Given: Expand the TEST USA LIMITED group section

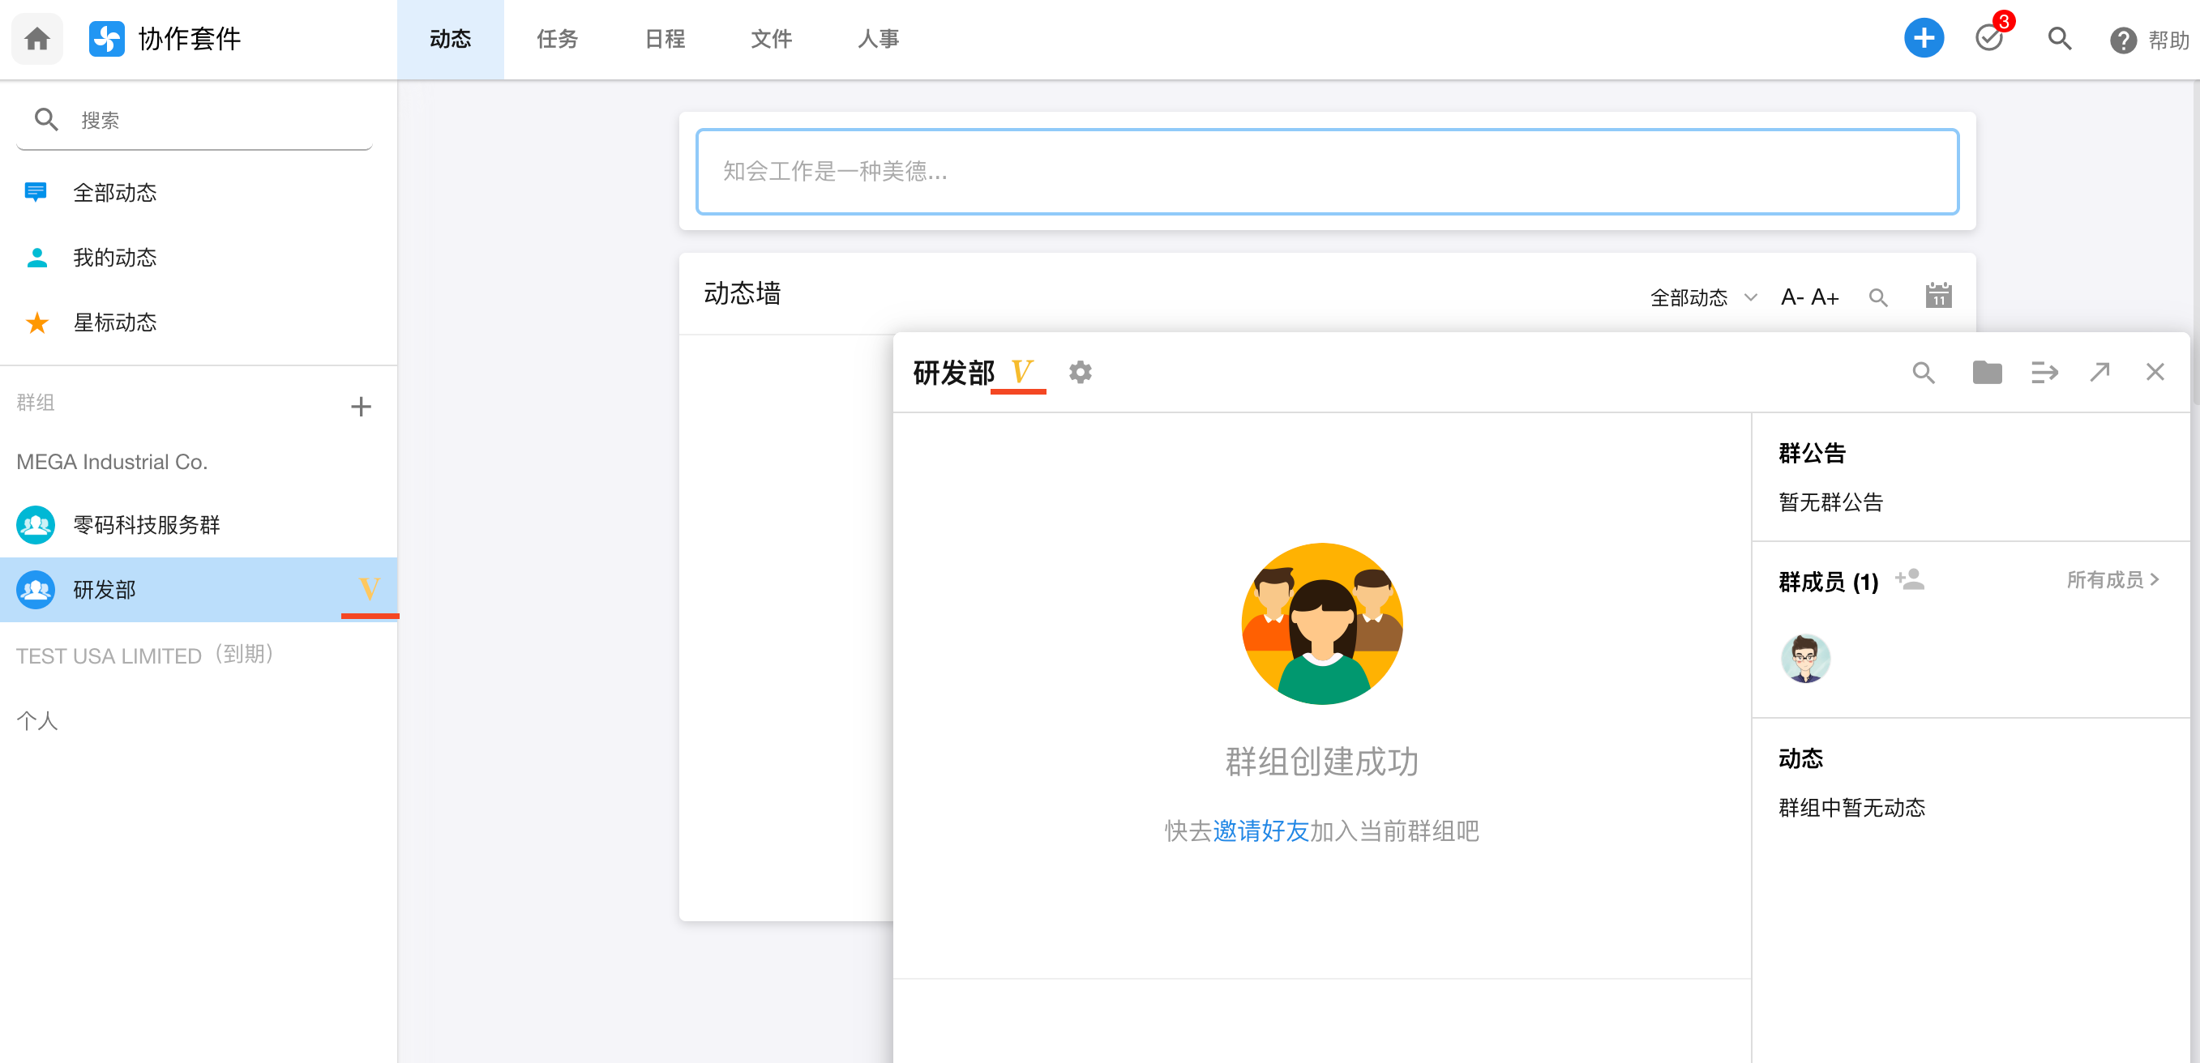Looking at the screenshot, I should click(145, 655).
